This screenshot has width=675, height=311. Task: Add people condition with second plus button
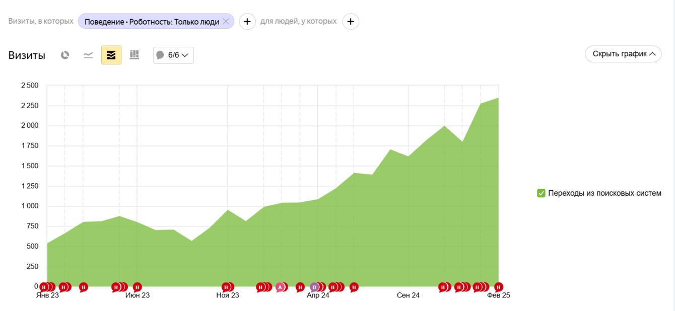[351, 22]
